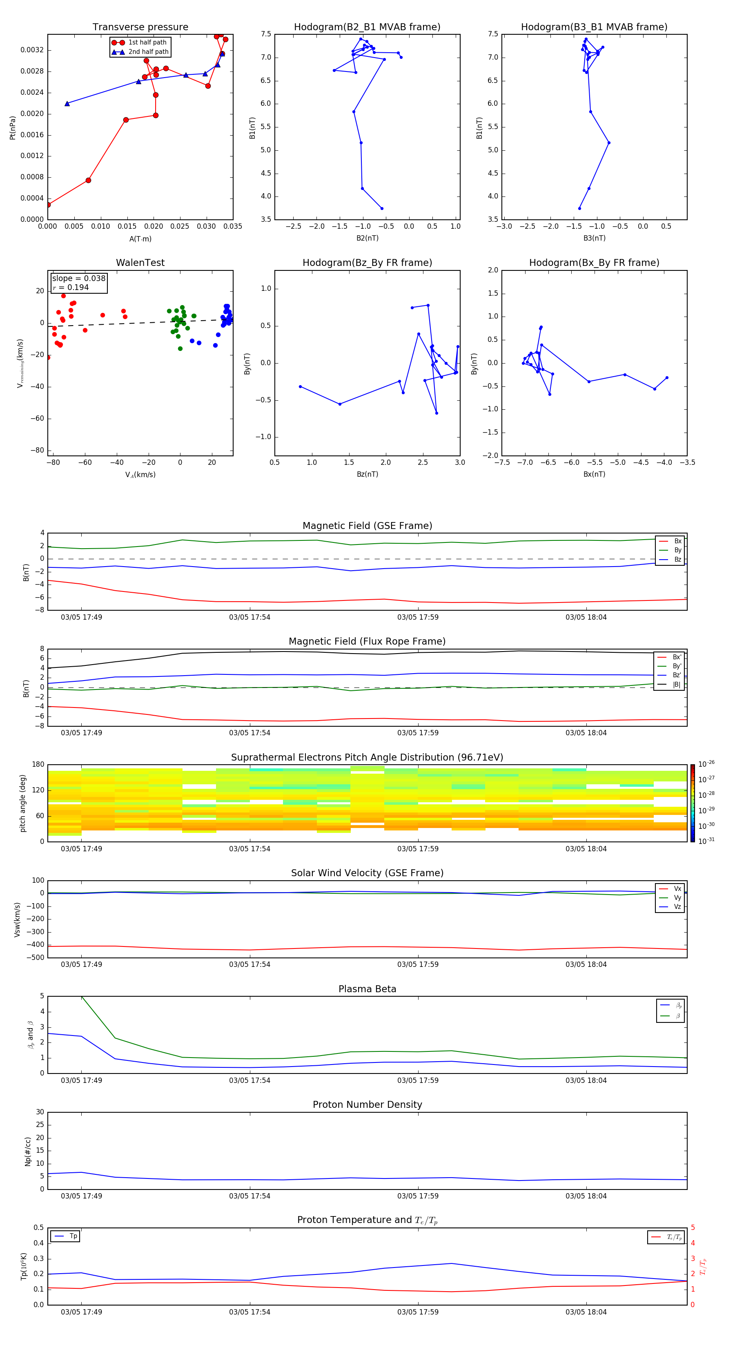Click 'Magnetic Field (Flux Rope Frame)' title

(x=367, y=642)
